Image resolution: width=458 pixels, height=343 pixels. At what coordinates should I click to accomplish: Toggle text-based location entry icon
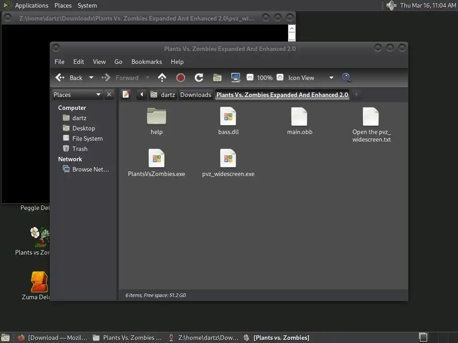(126, 95)
